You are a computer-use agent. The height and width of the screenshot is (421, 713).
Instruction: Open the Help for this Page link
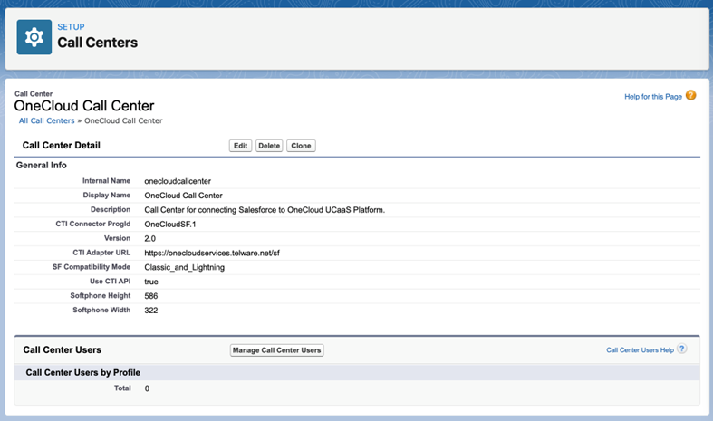653,96
